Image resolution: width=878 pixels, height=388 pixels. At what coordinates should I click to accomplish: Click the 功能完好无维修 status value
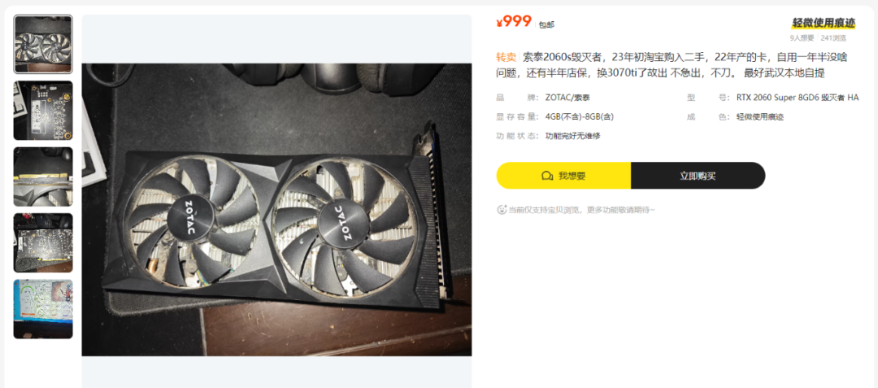pos(573,136)
